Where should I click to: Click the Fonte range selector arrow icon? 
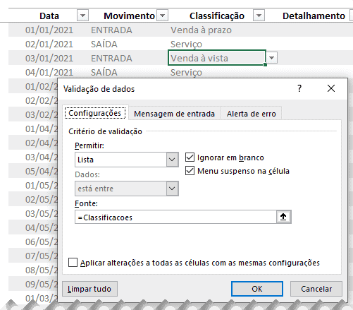coord(283,217)
